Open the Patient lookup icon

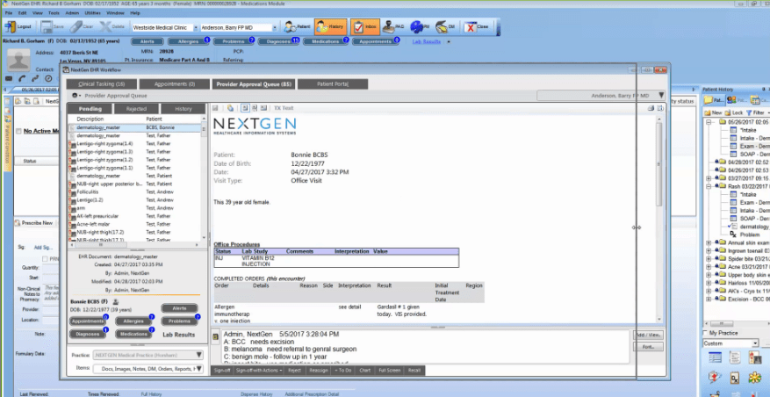pos(297,27)
